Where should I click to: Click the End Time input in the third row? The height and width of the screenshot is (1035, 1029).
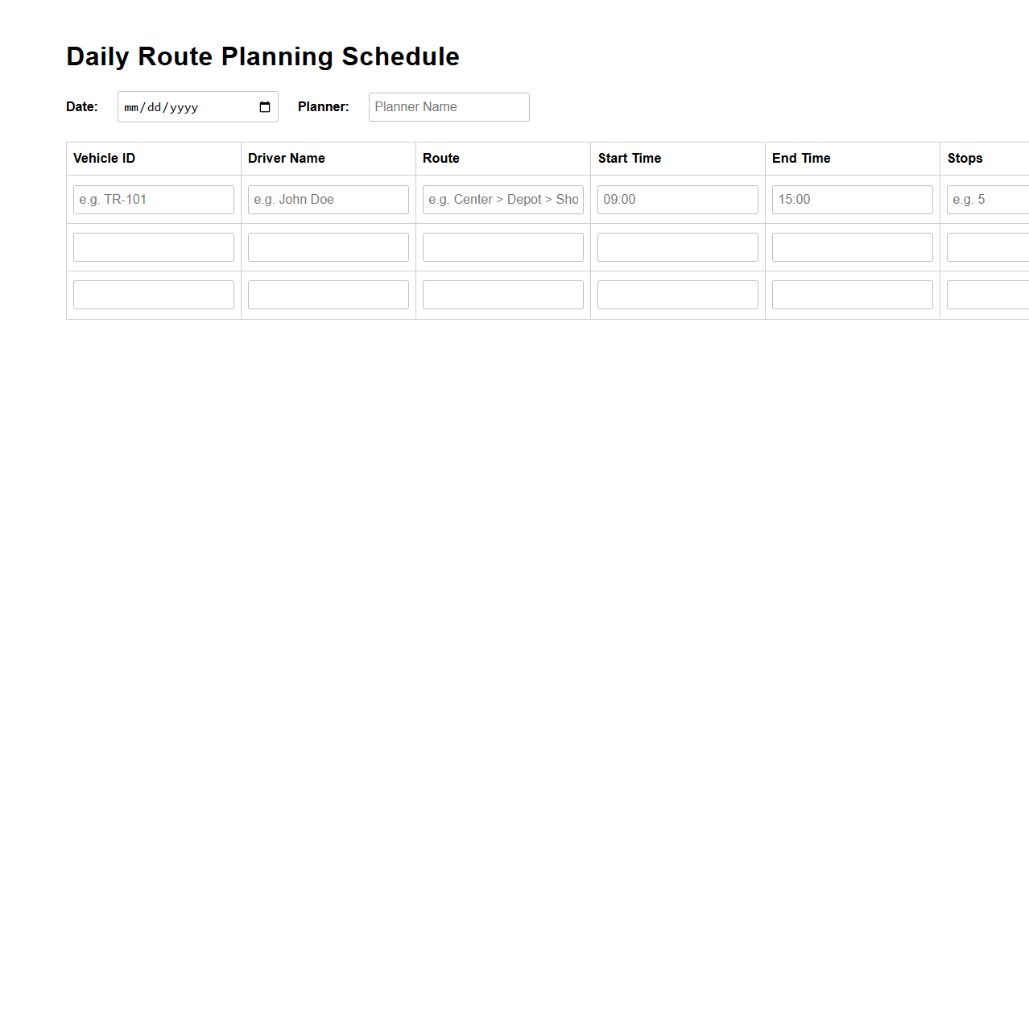tap(852, 294)
